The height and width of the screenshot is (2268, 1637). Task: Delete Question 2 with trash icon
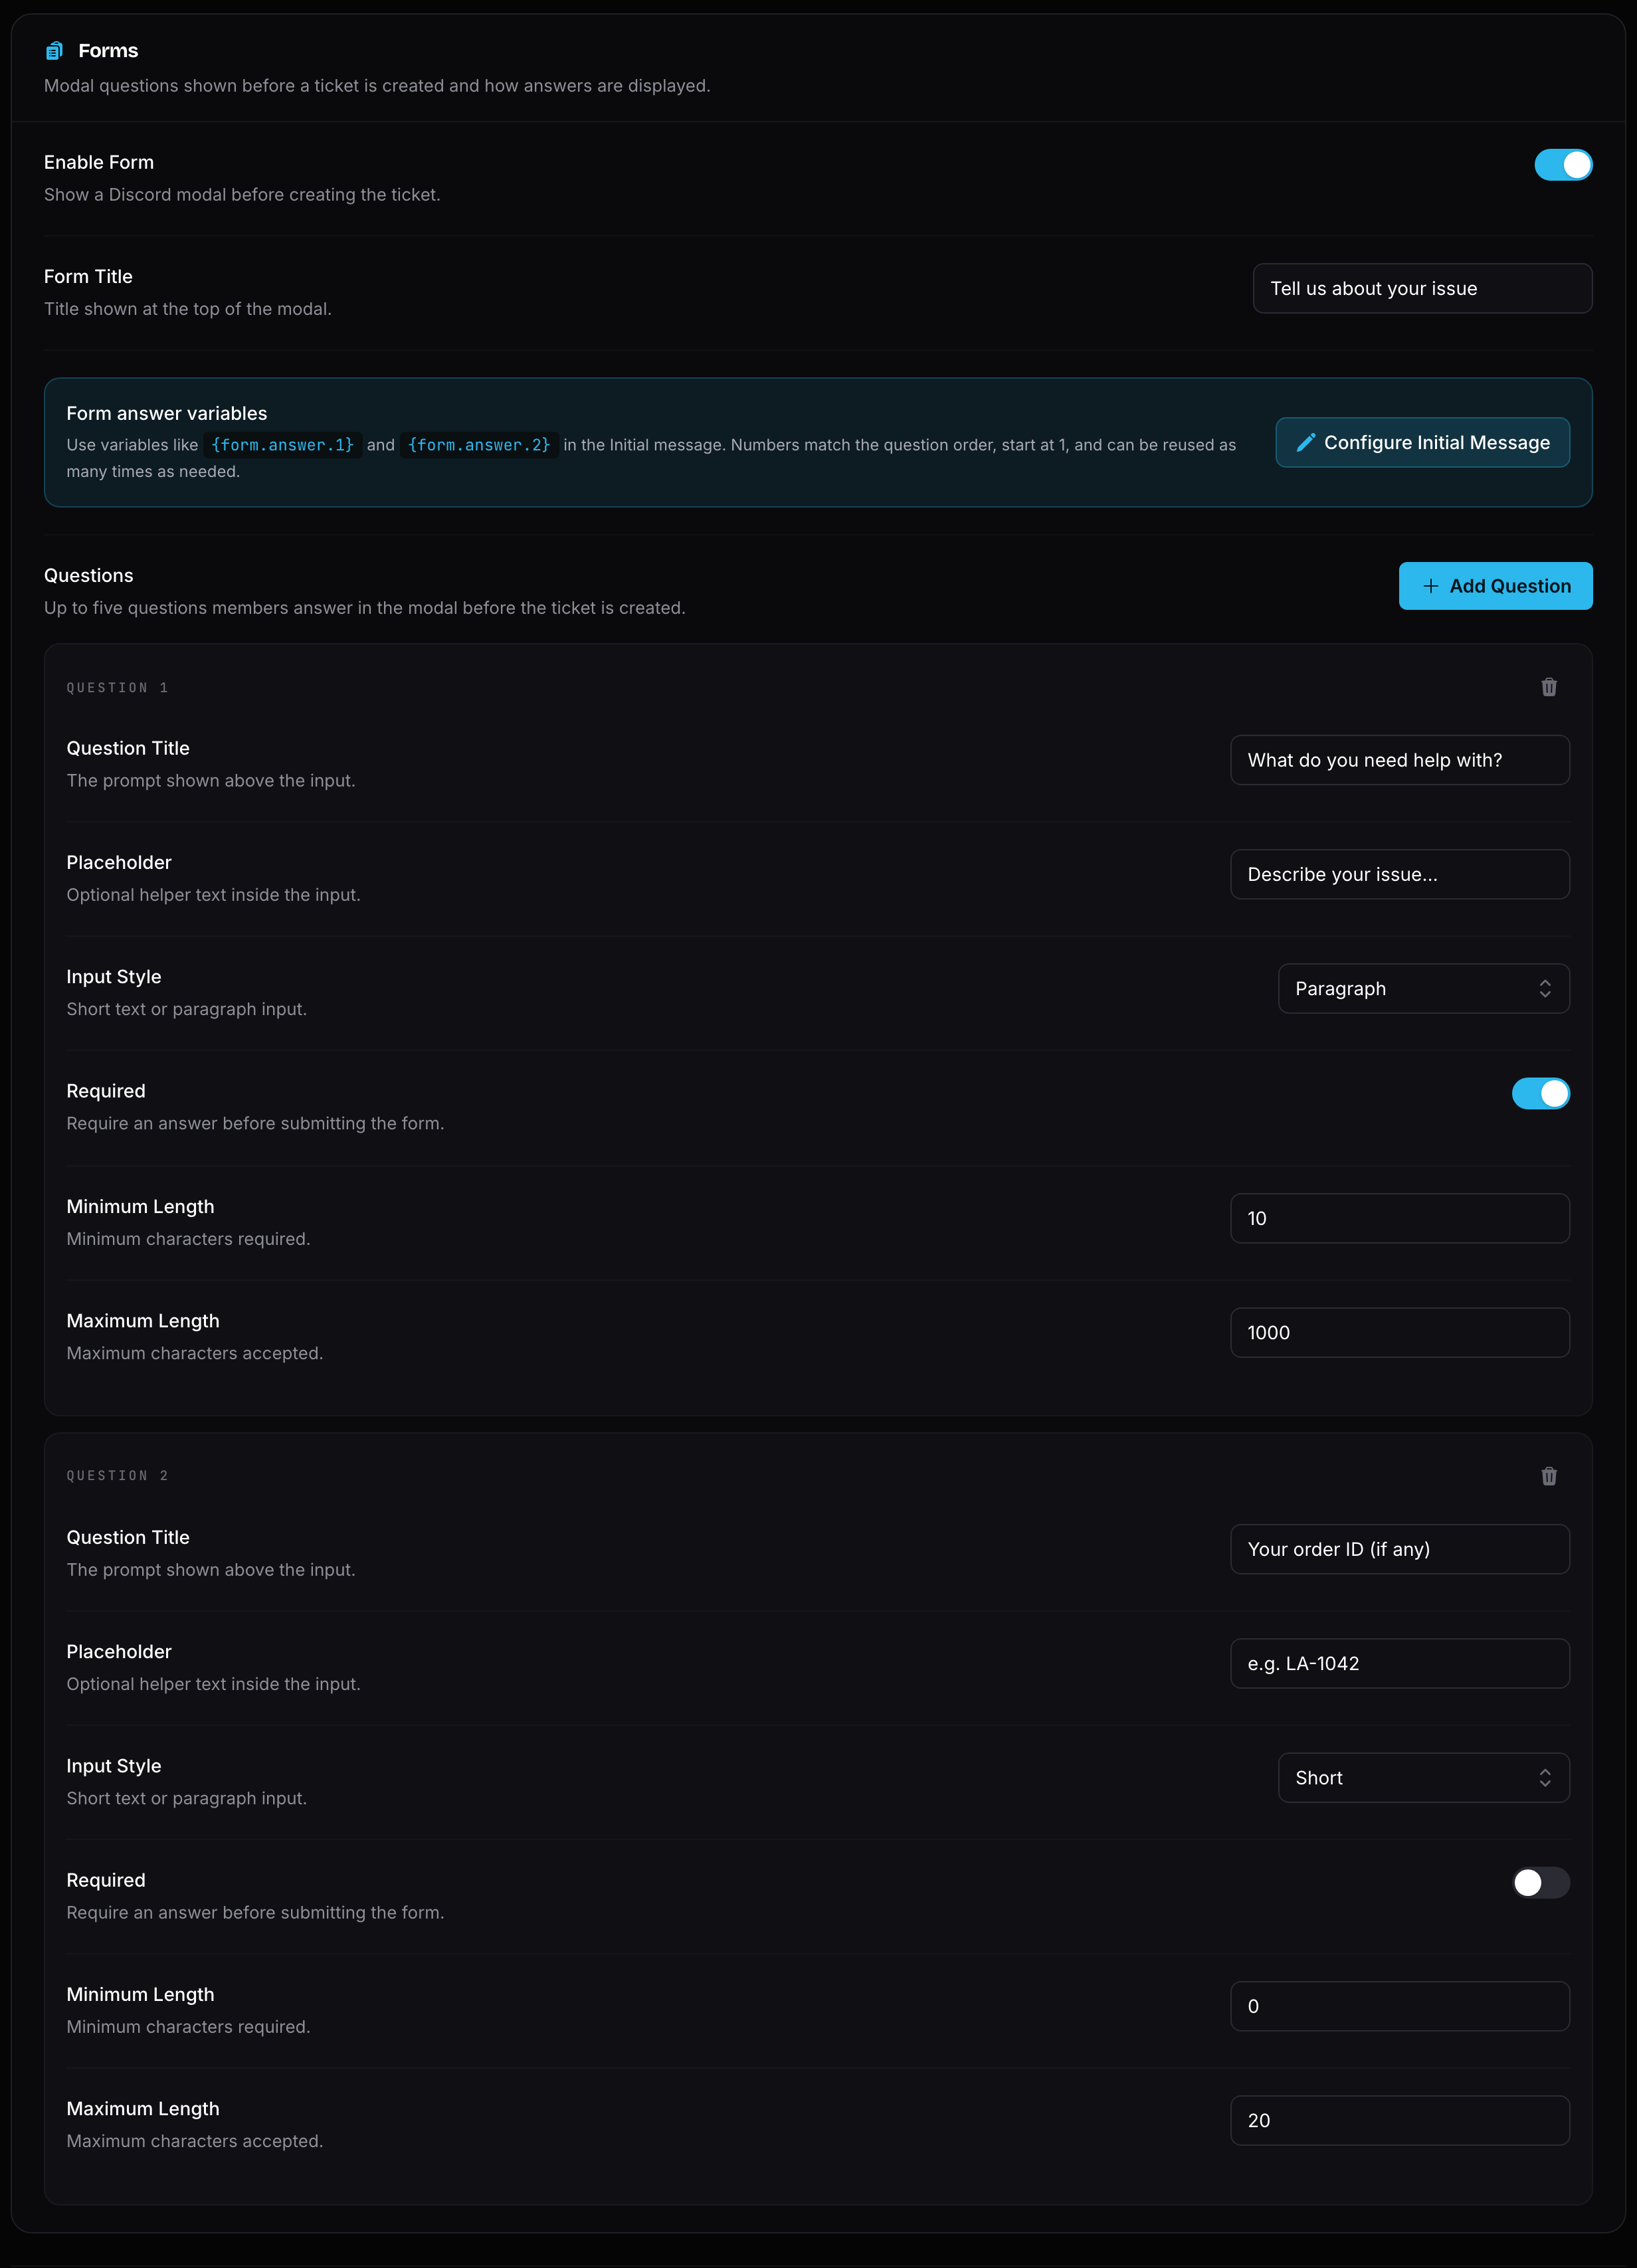pos(1549,1476)
